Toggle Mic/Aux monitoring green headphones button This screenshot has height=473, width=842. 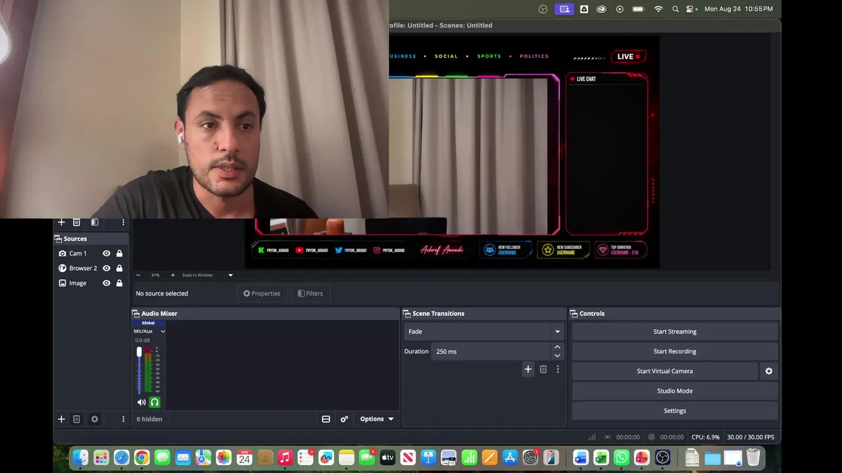click(155, 402)
